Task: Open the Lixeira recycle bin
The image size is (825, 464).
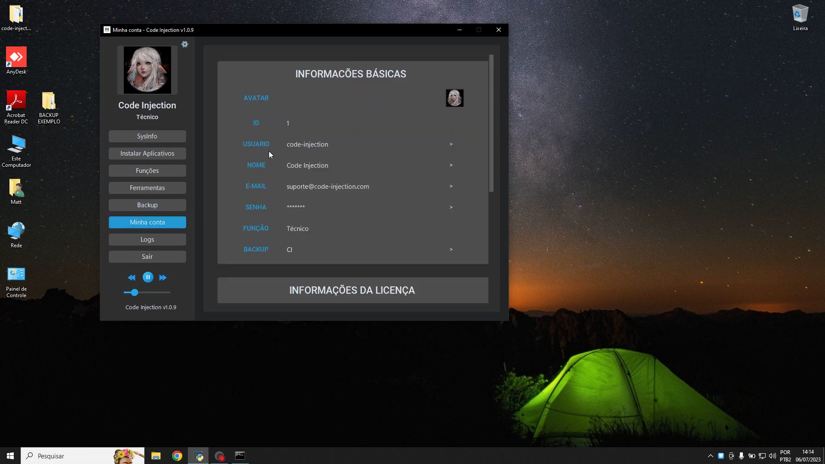Action: pos(800,18)
